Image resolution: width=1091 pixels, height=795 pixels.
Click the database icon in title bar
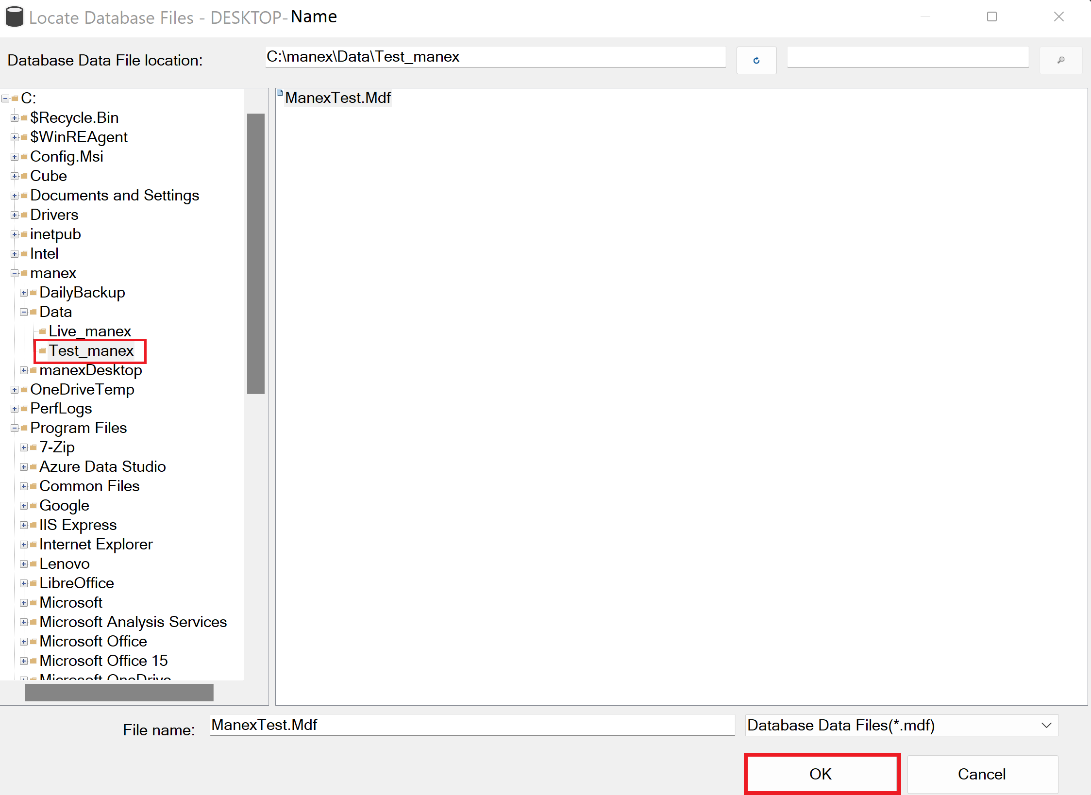pyautogui.click(x=14, y=17)
